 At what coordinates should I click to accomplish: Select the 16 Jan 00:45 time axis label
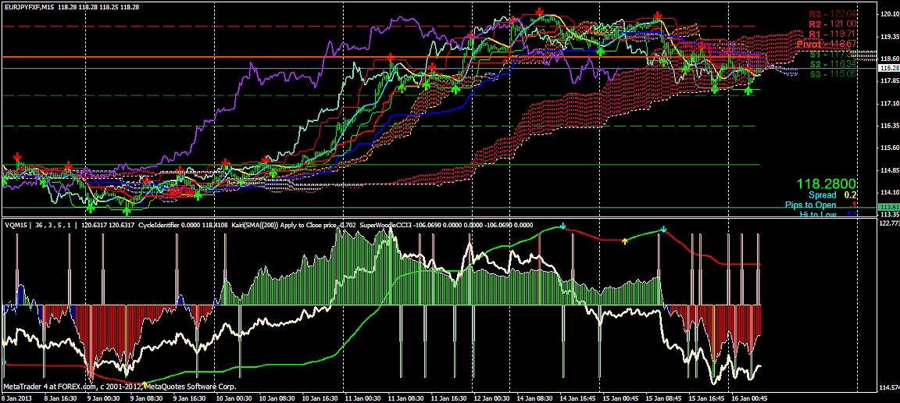pos(745,397)
